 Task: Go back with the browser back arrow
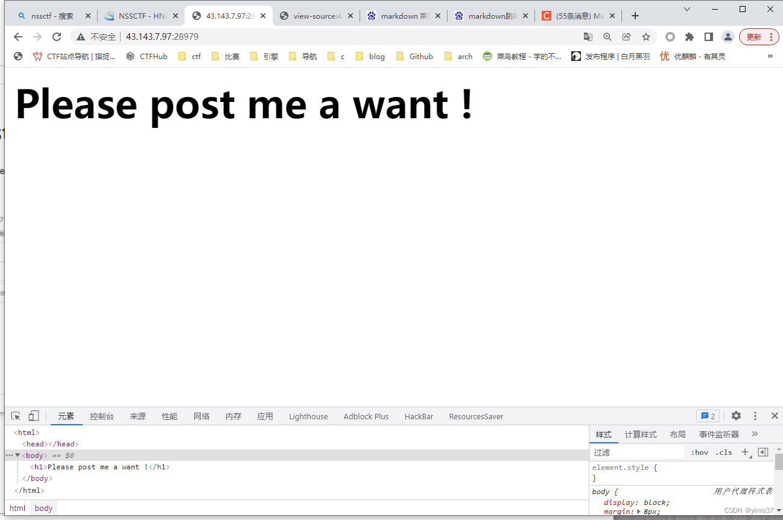point(18,37)
